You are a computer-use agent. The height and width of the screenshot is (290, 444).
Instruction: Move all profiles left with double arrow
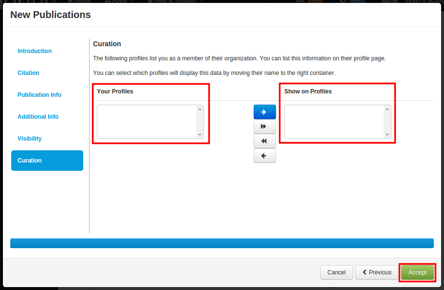pyautogui.click(x=265, y=141)
